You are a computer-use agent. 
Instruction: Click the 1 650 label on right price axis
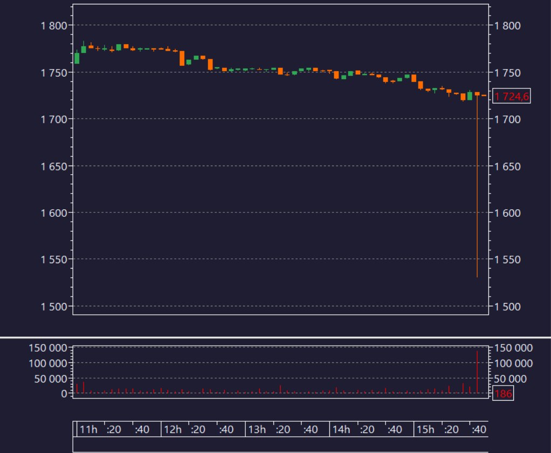(507, 166)
